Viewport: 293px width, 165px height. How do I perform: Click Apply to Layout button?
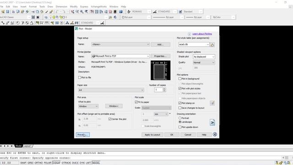coord(152,134)
